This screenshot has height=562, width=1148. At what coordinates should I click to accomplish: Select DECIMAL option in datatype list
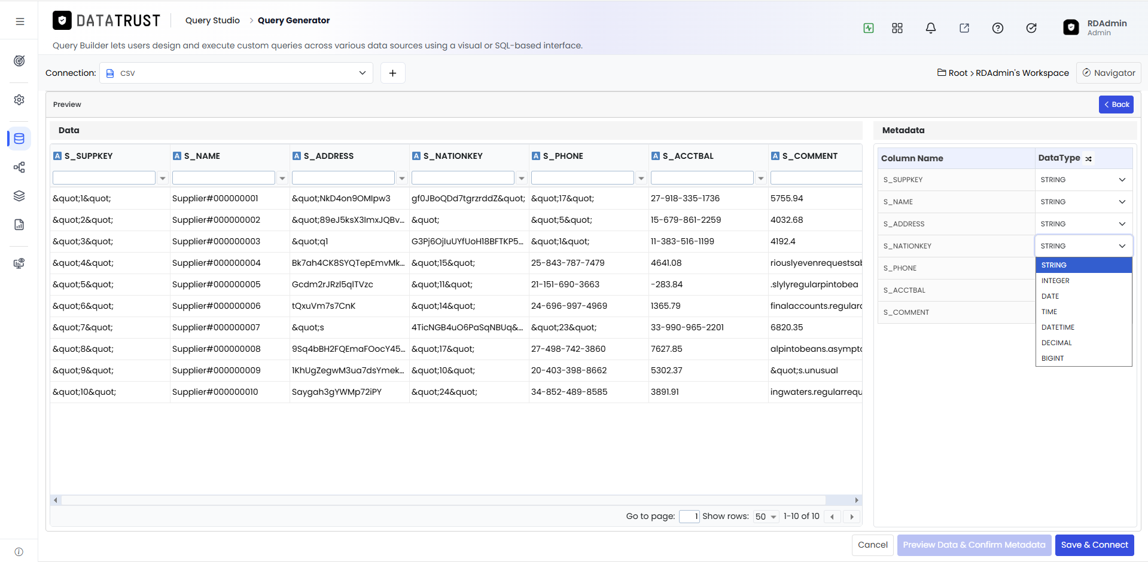click(1084, 343)
